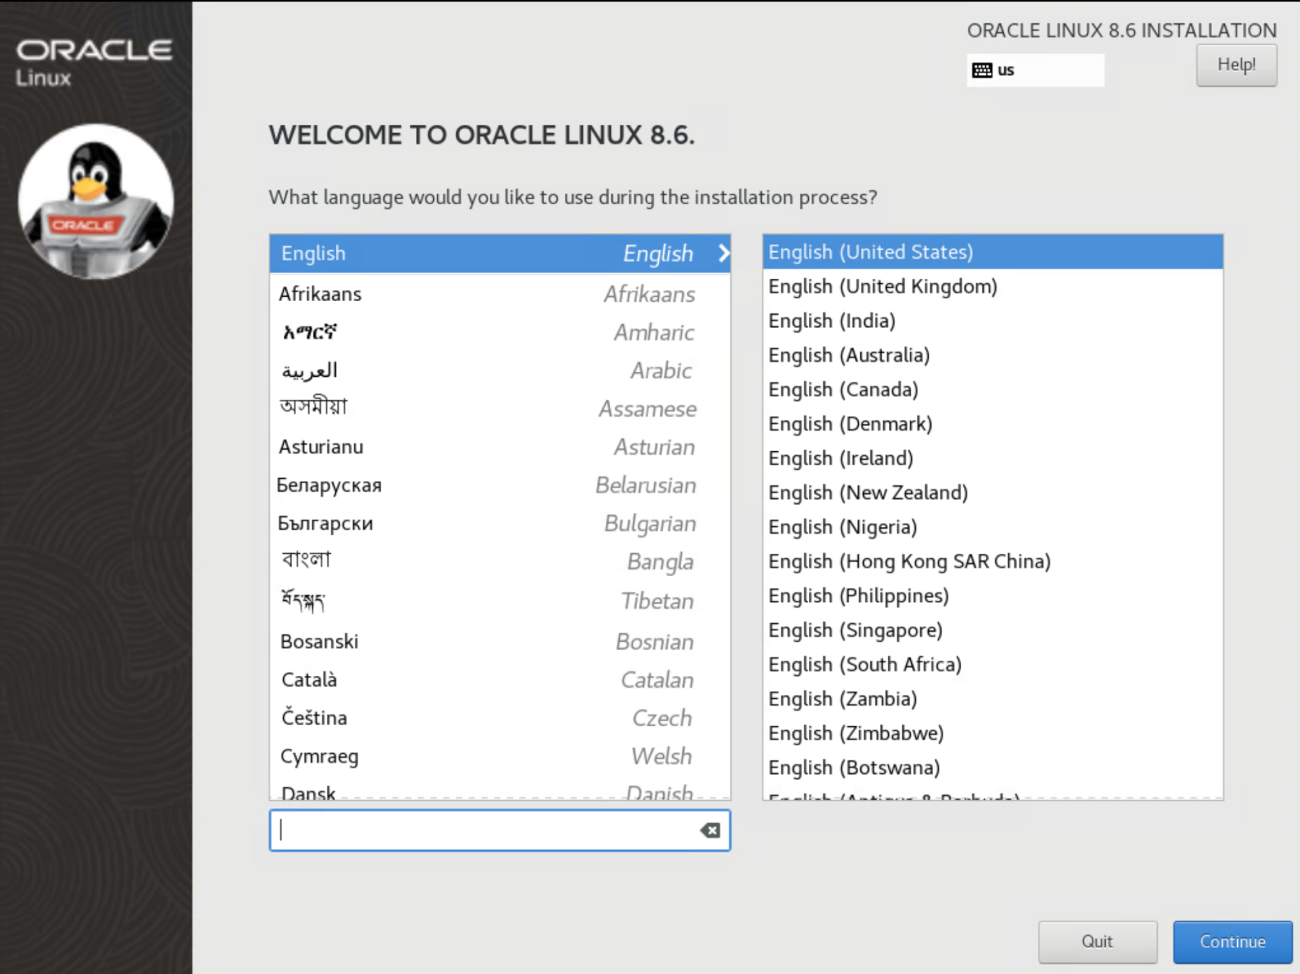
Task: Choose English (Philippines) locale
Action: [x=993, y=596]
